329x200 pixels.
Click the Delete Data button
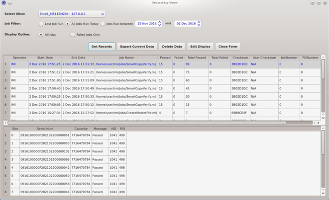pos(172,47)
